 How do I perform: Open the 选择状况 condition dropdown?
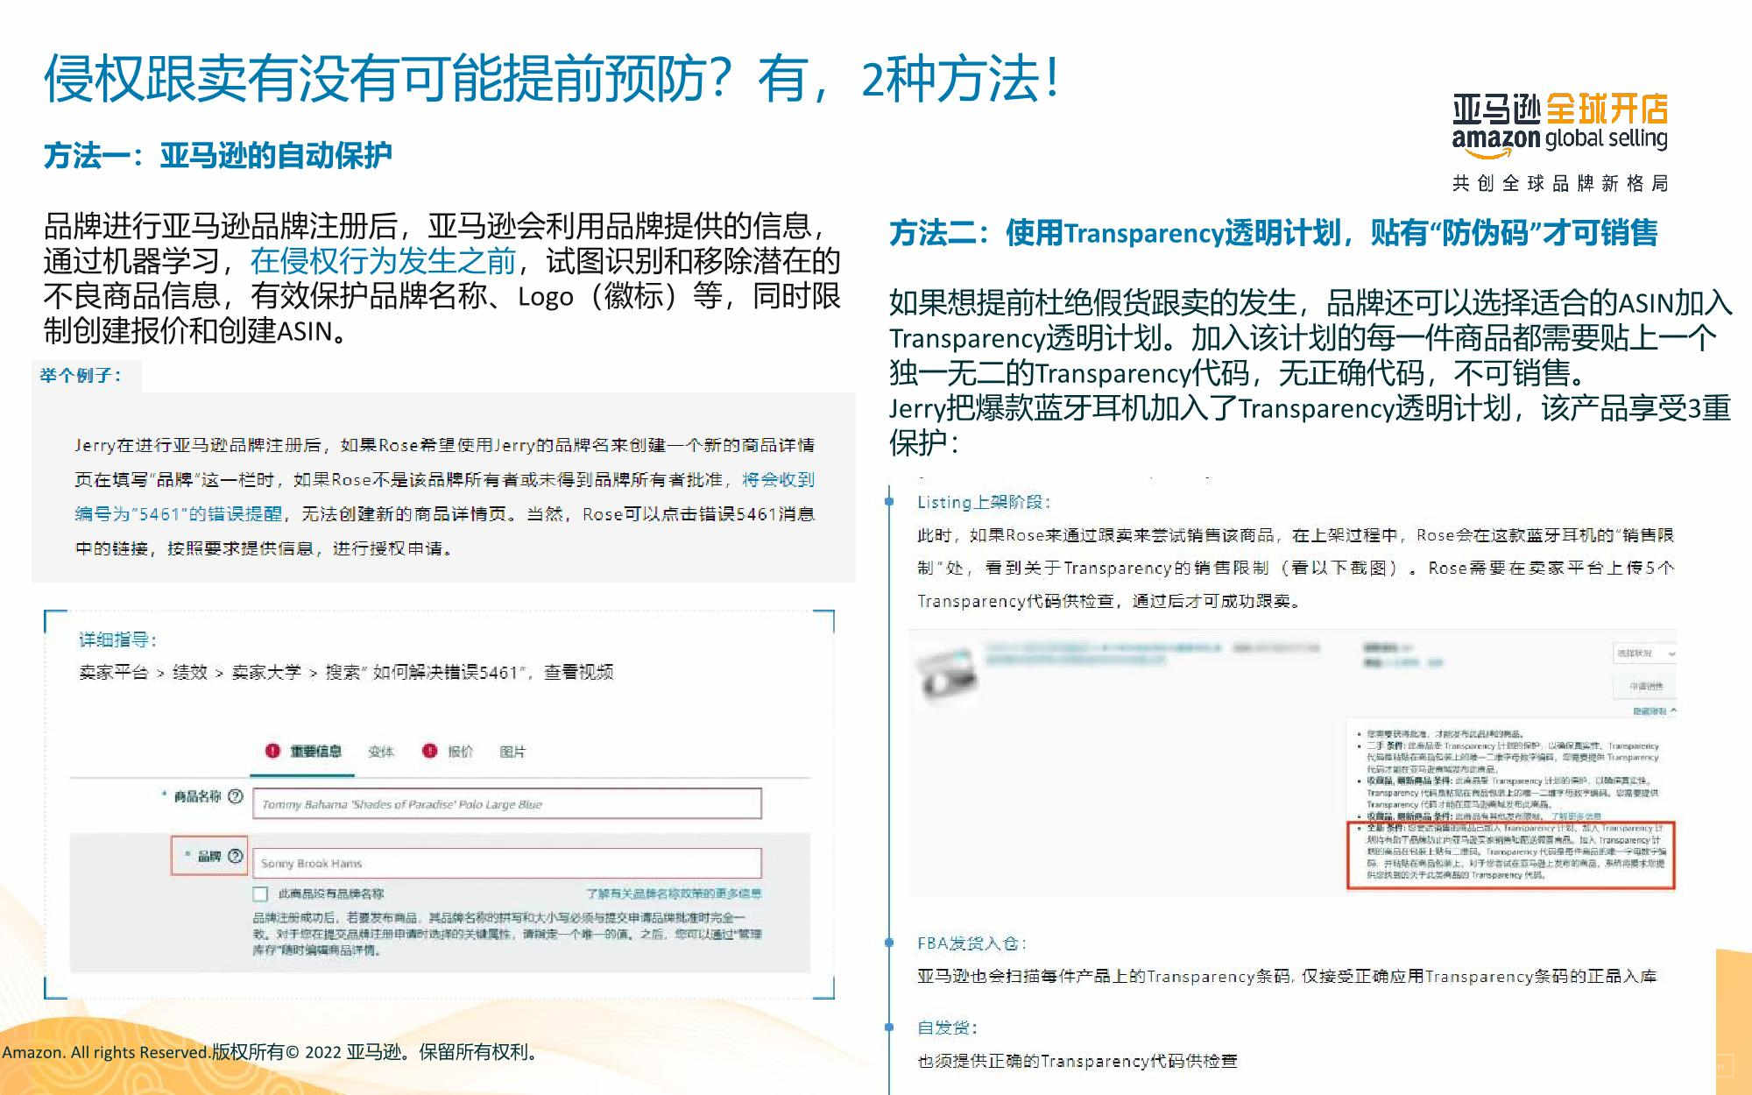click(x=1644, y=653)
